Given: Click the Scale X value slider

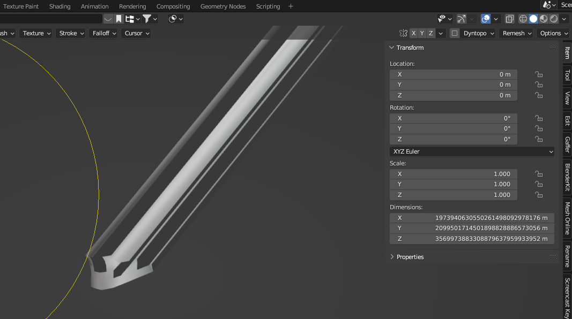Looking at the screenshot, I should coord(453,174).
